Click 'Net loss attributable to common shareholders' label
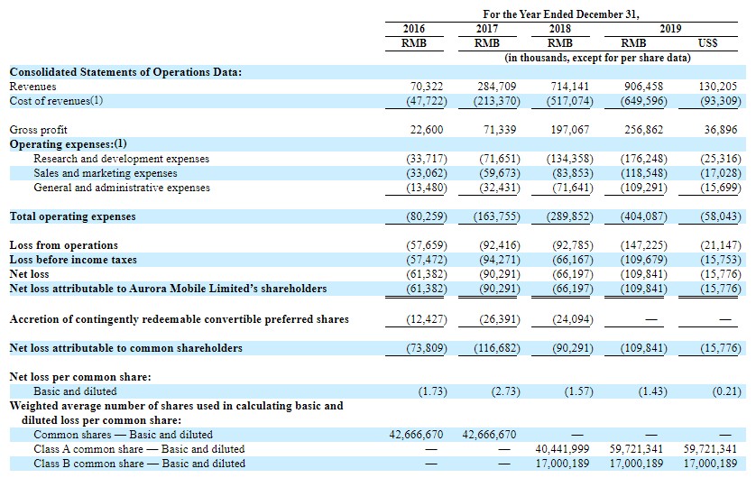 tap(125, 348)
